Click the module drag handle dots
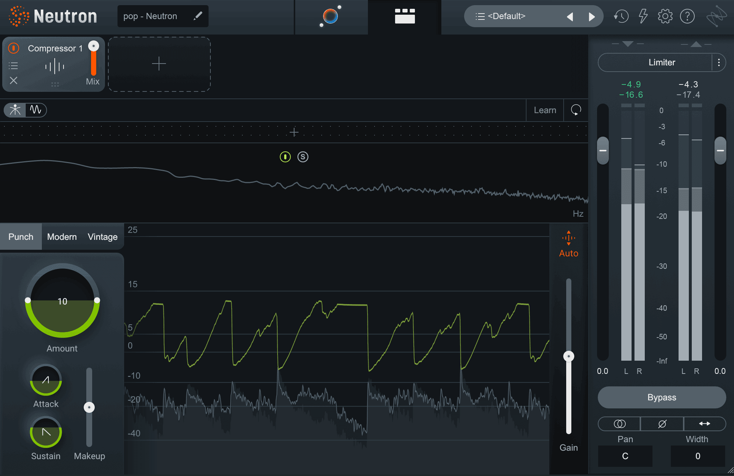Screen dimensions: 734x476 pos(55,84)
